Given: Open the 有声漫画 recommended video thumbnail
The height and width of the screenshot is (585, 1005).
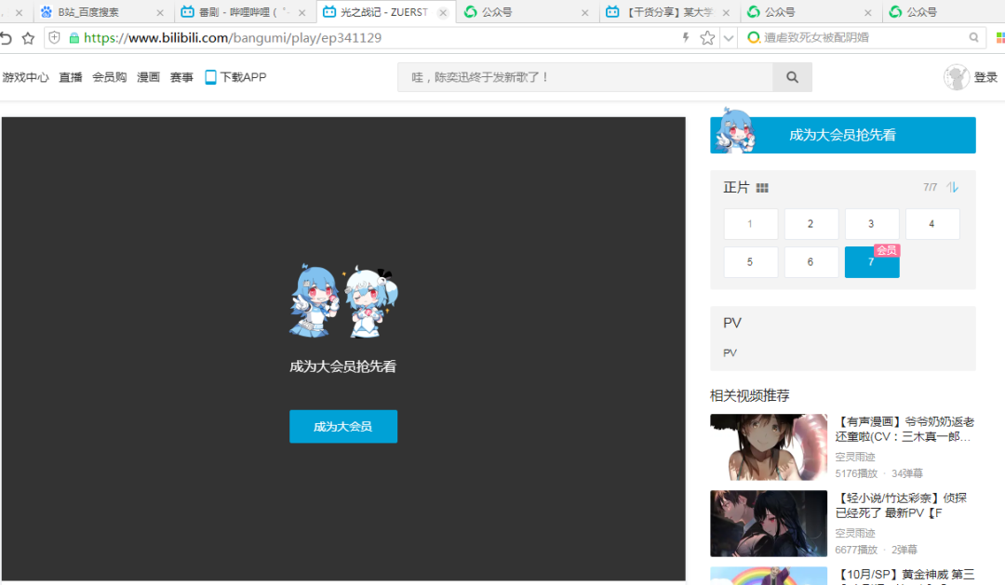Looking at the screenshot, I should pos(769,446).
